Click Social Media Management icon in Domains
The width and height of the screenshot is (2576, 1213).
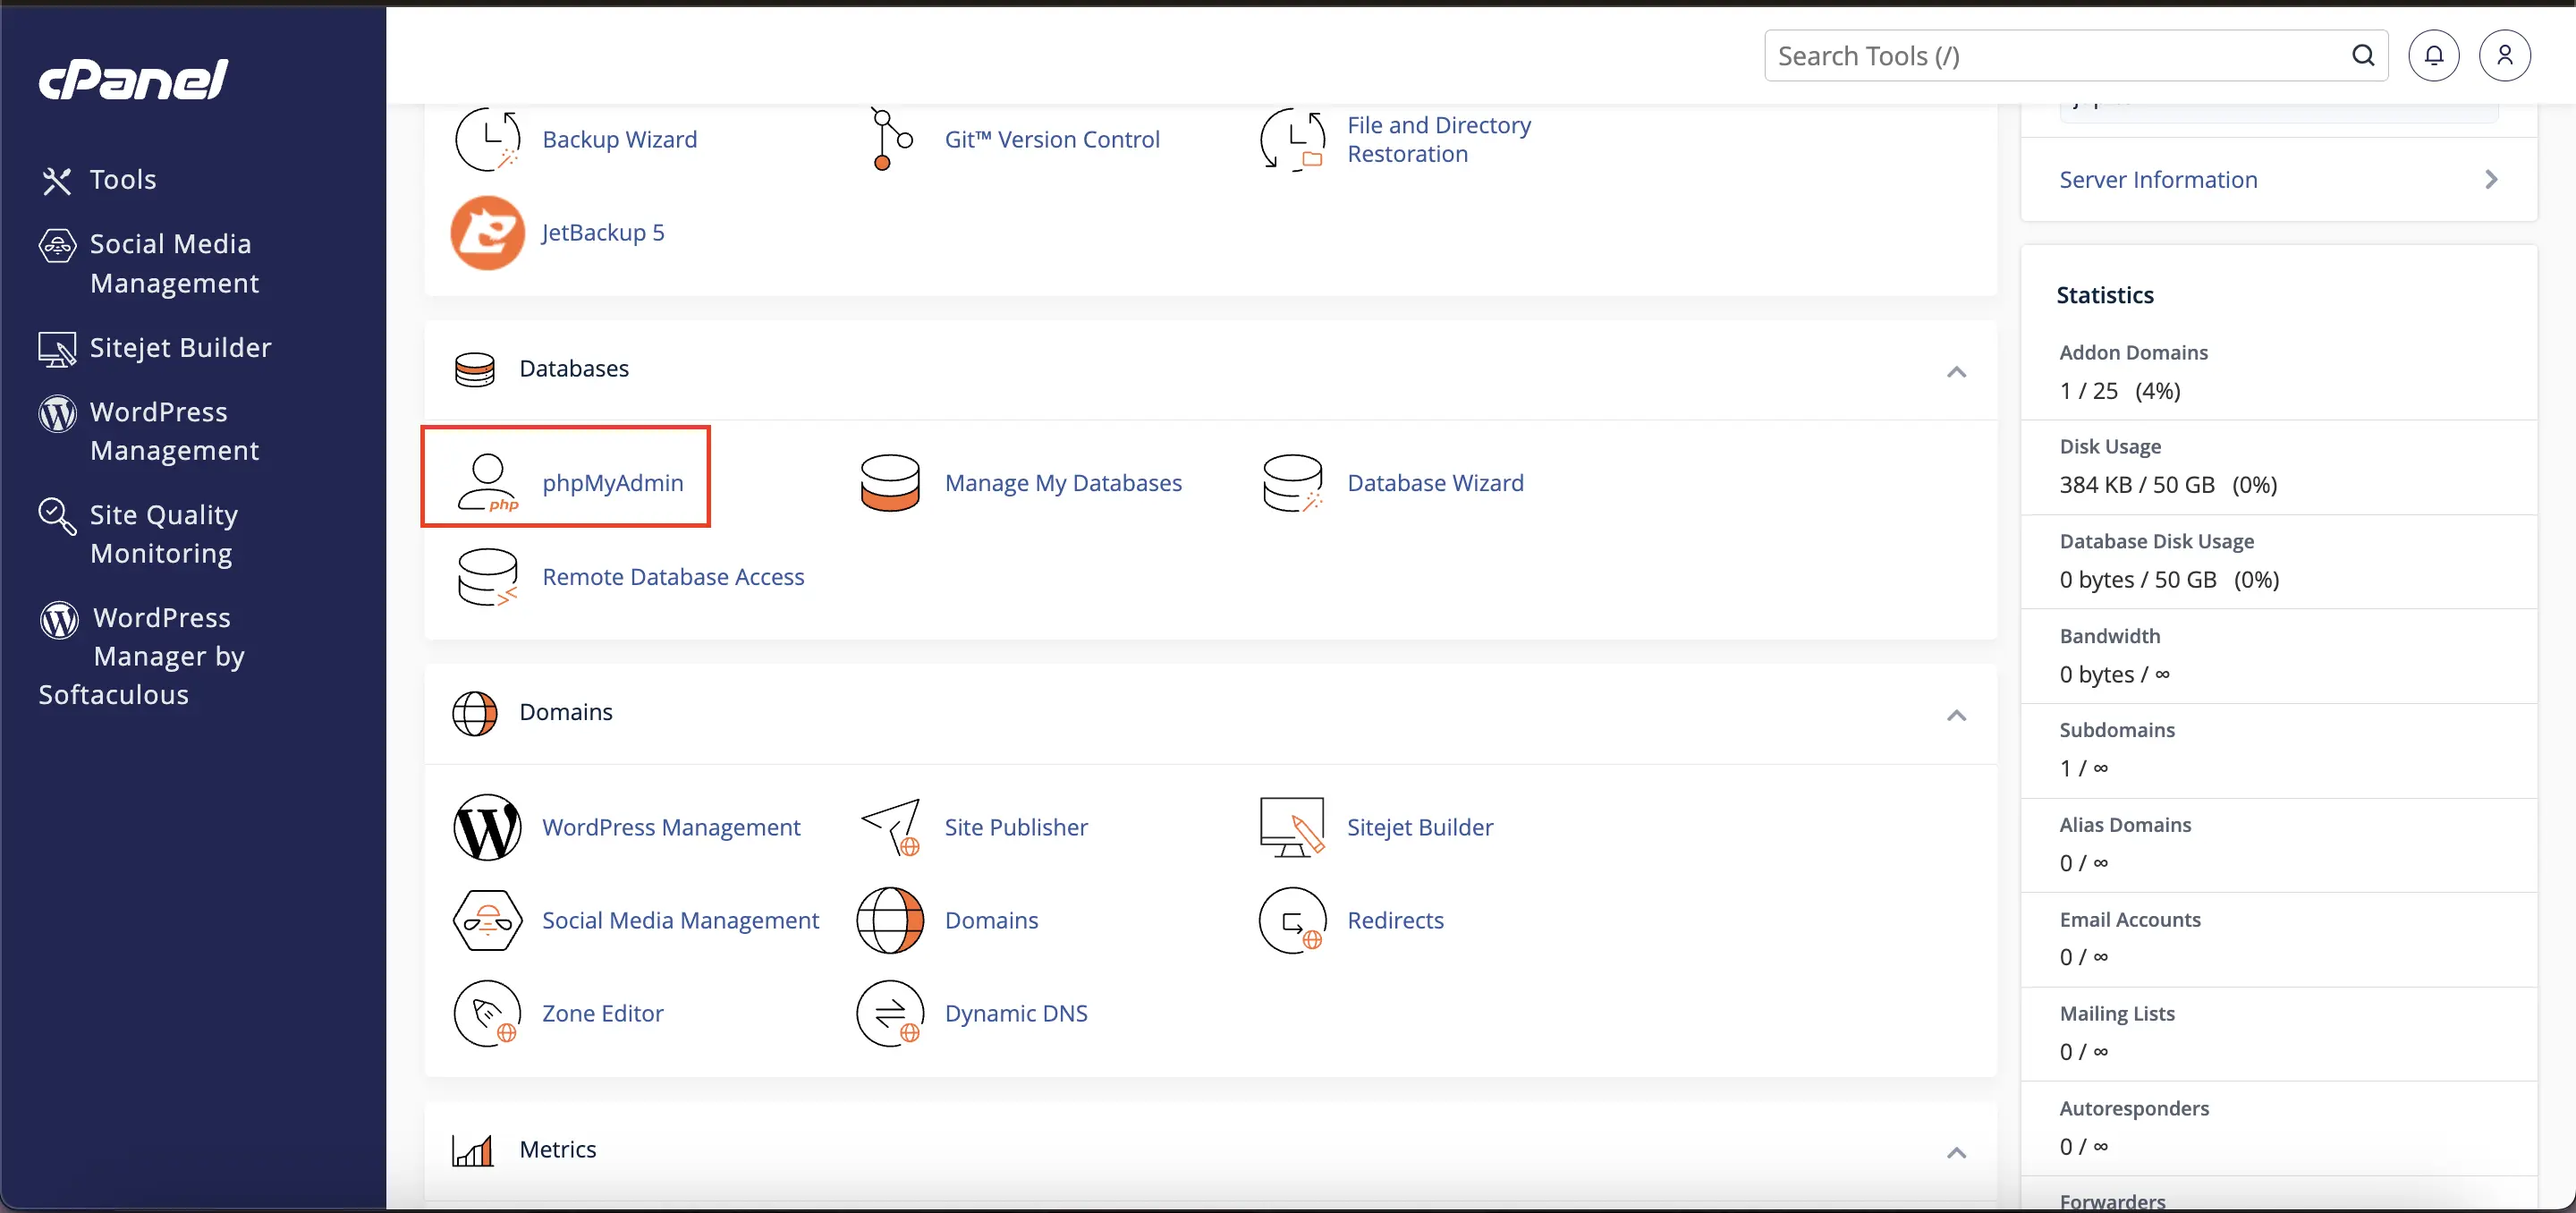tap(488, 920)
